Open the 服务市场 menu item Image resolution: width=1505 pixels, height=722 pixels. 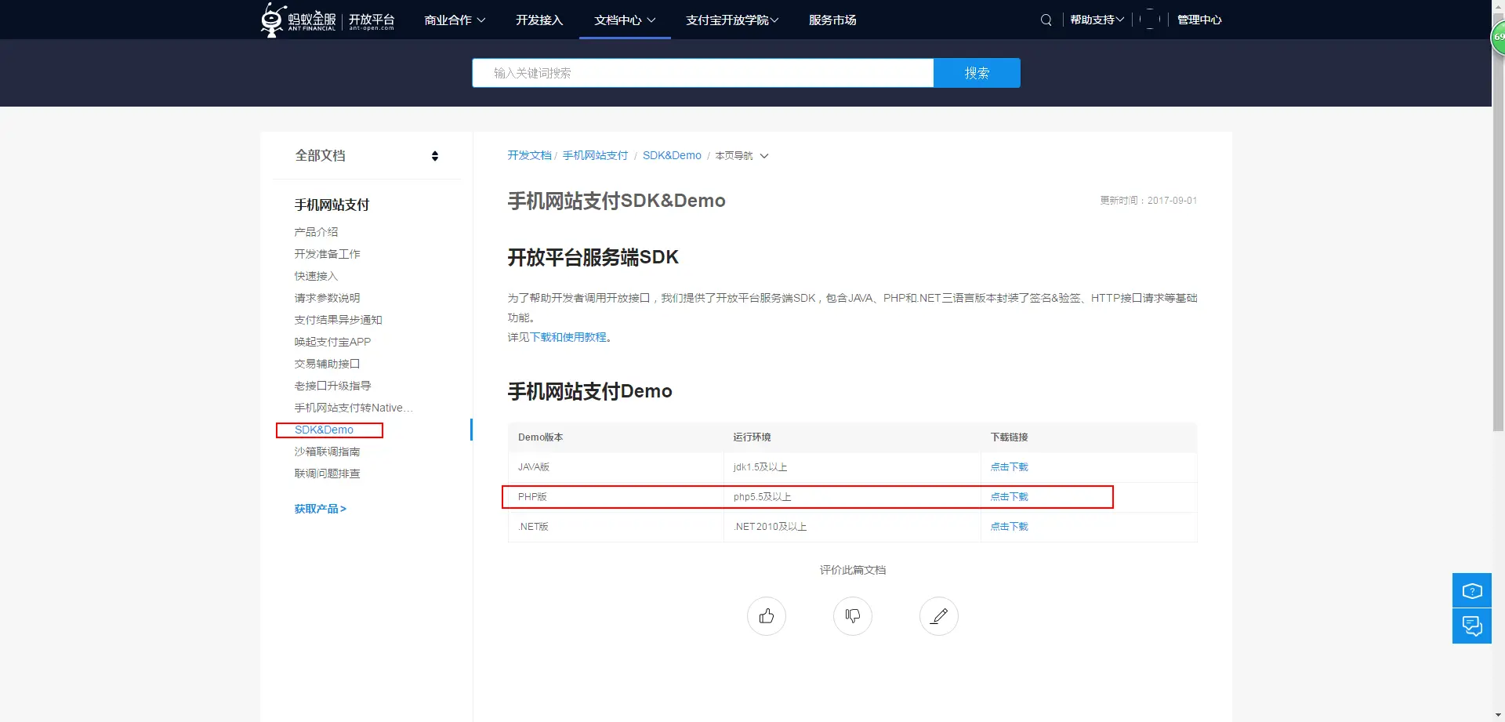point(832,20)
